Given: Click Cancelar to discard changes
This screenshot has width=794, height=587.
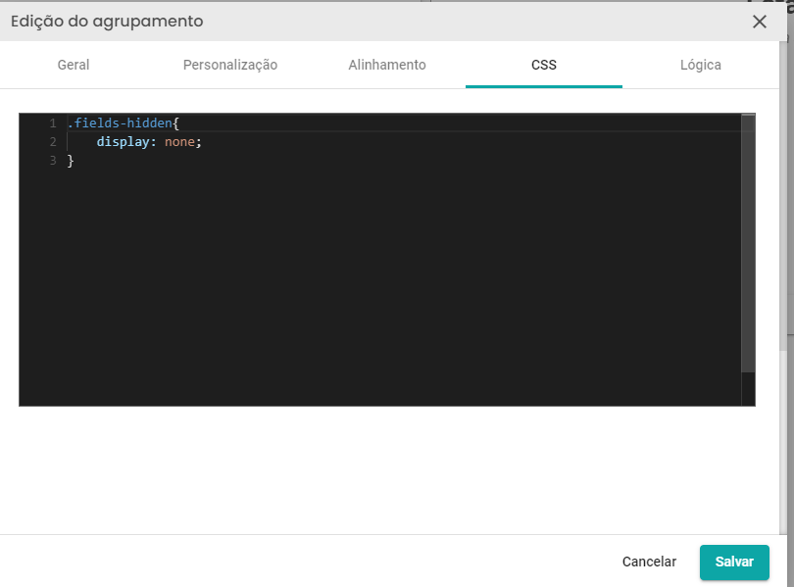Looking at the screenshot, I should (649, 562).
